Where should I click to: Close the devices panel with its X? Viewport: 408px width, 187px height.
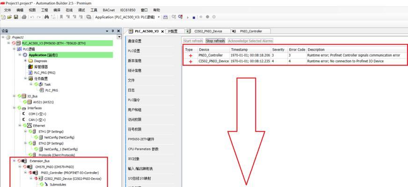(118, 31)
